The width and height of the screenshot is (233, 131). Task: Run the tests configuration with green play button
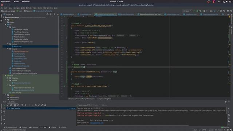(x=194, y=11)
